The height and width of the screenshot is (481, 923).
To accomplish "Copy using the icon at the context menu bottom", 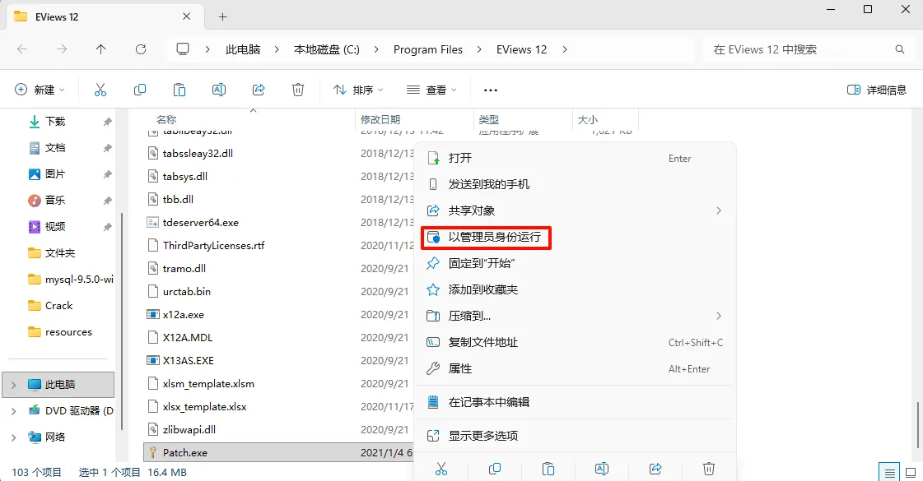I will (x=495, y=469).
